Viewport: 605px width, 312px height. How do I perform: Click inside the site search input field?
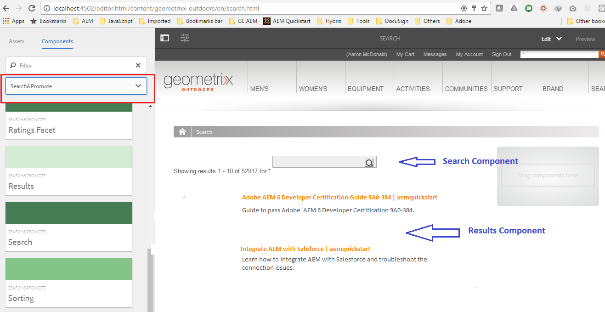pos(317,162)
